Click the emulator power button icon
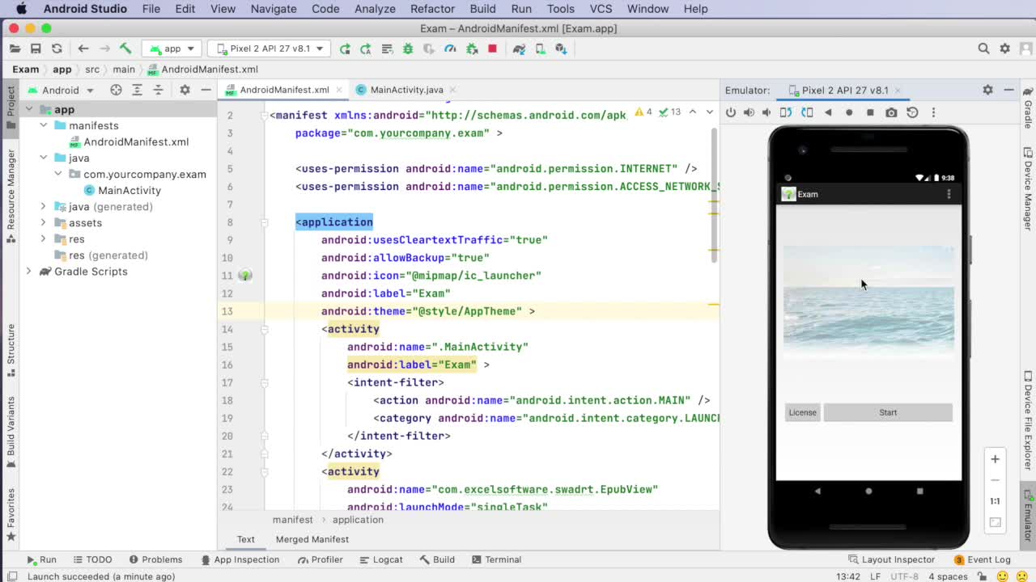Viewport: 1036px width, 582px height. click(x=731, y=112)
